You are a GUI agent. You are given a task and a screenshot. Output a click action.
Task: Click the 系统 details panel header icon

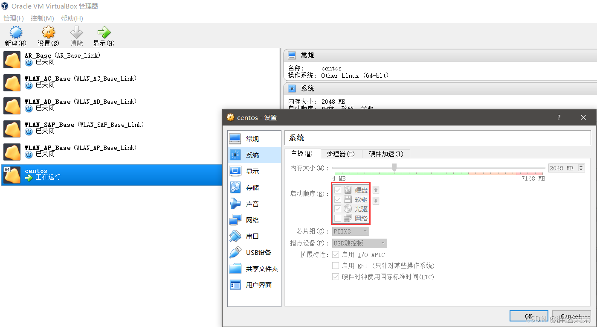click(x=292, y=88)
